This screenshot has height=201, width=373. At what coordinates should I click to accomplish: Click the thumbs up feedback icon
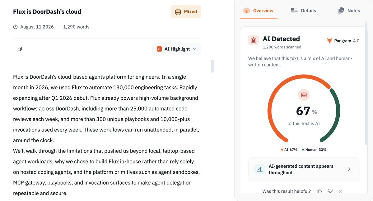319,191
